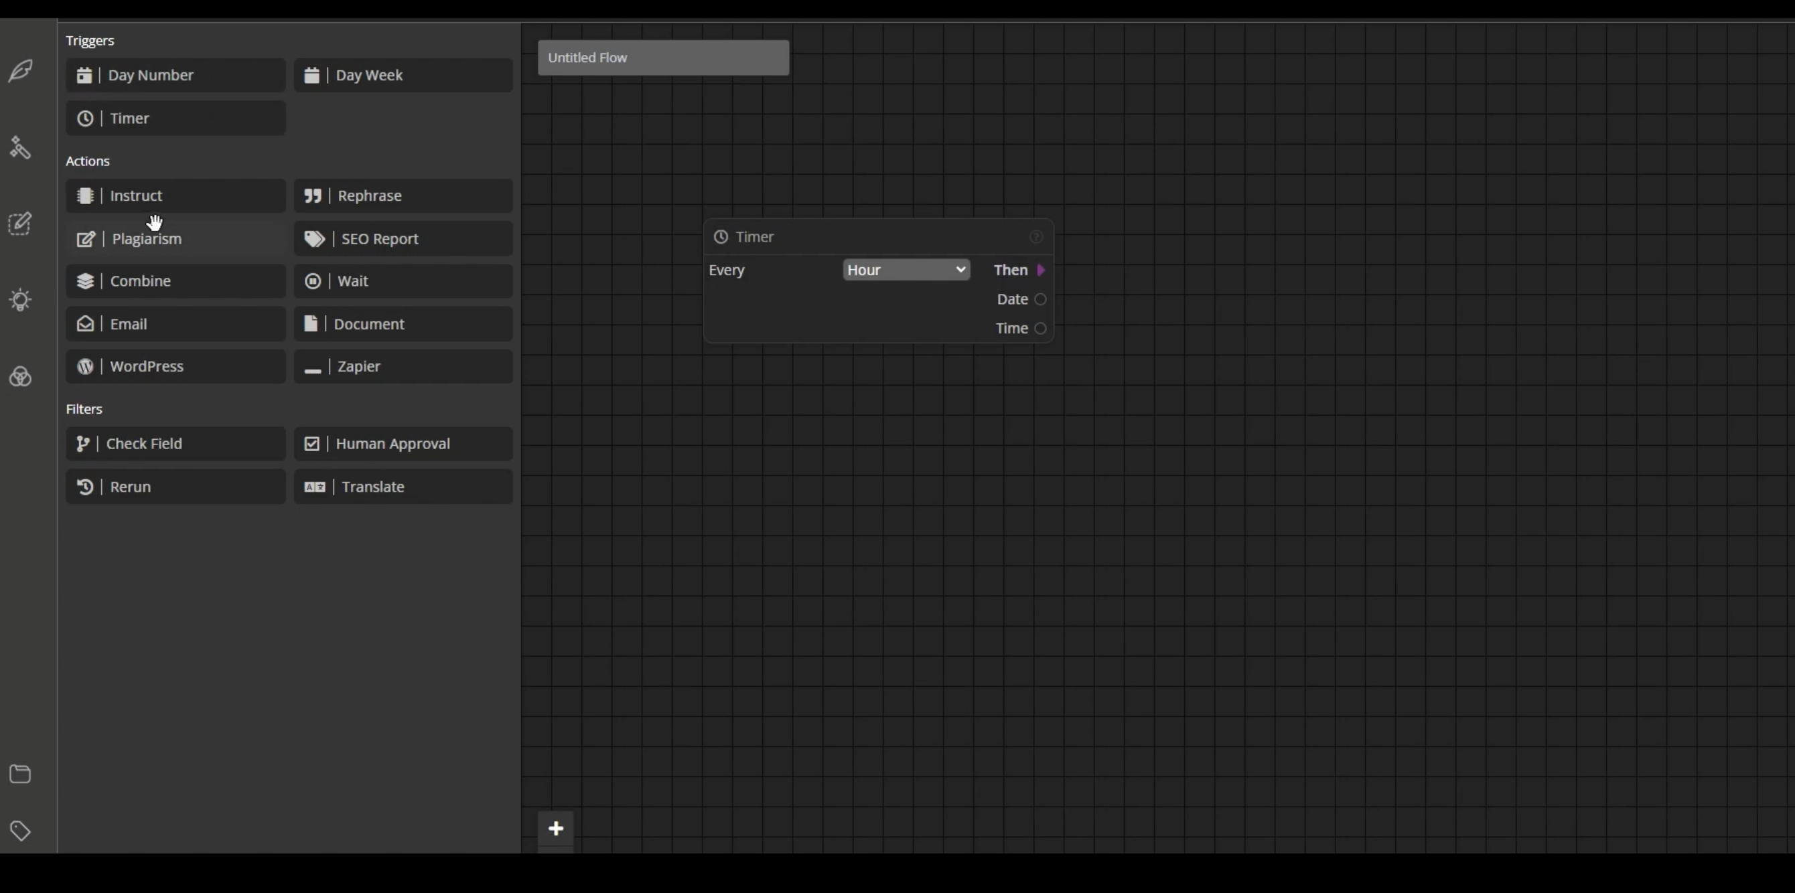Click the file icon on Document
The image size is (1795, 893).
[x=311, y=323]
